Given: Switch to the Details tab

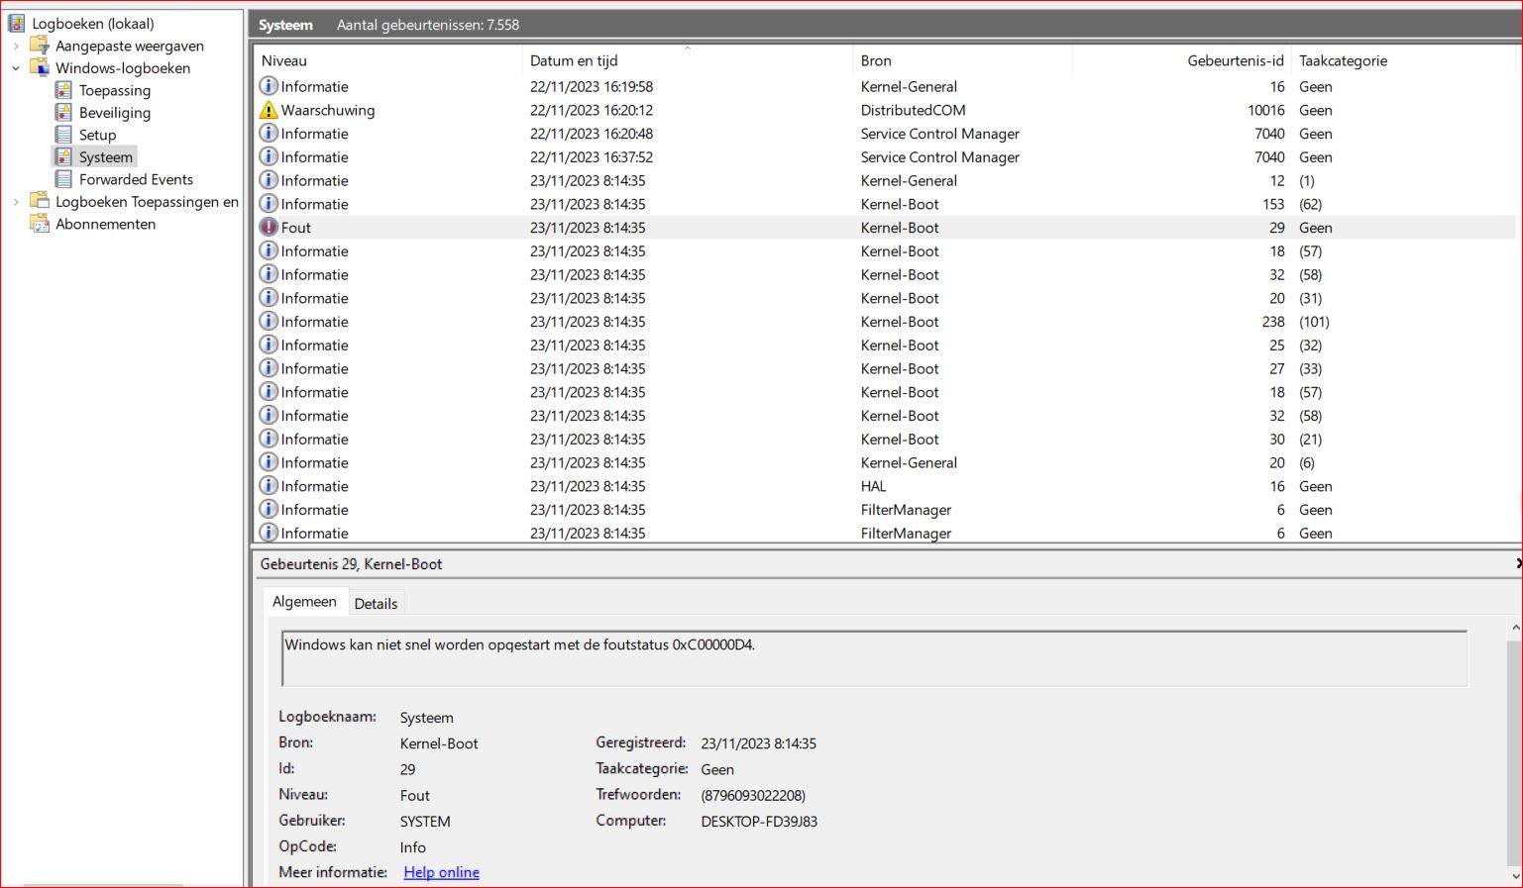Looking at the screenshot, I should (376, 604).
